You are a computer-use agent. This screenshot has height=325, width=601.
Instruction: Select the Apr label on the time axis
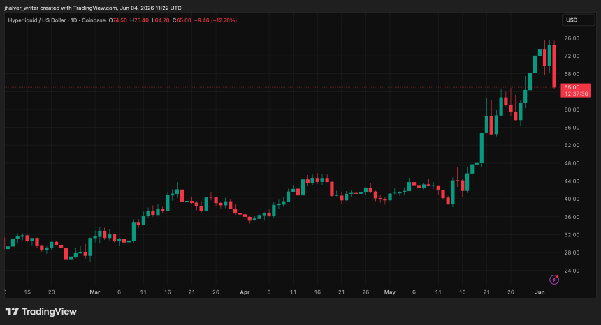click(x=245, y=292)
